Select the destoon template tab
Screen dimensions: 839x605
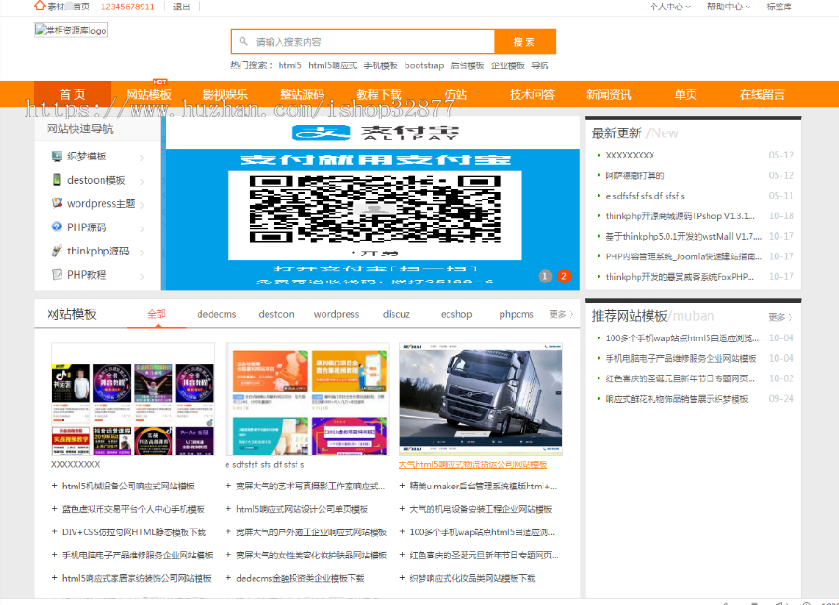(276, 314)
